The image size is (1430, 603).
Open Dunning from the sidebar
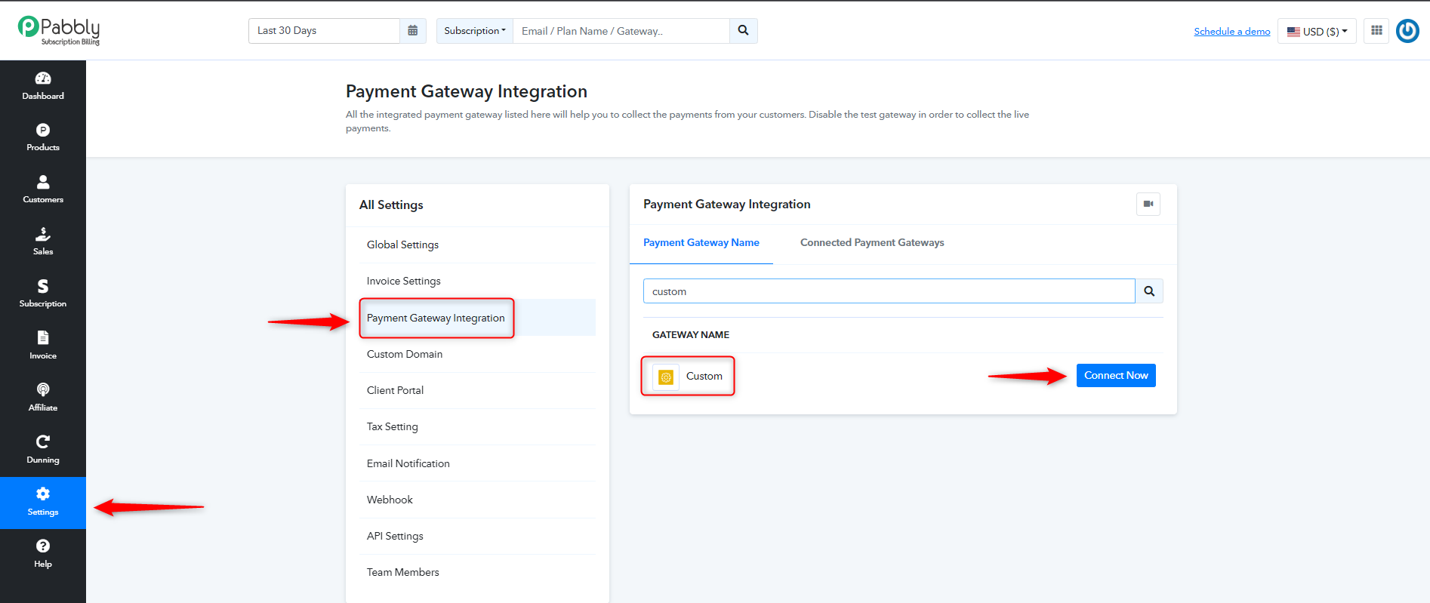click(43, 450)
